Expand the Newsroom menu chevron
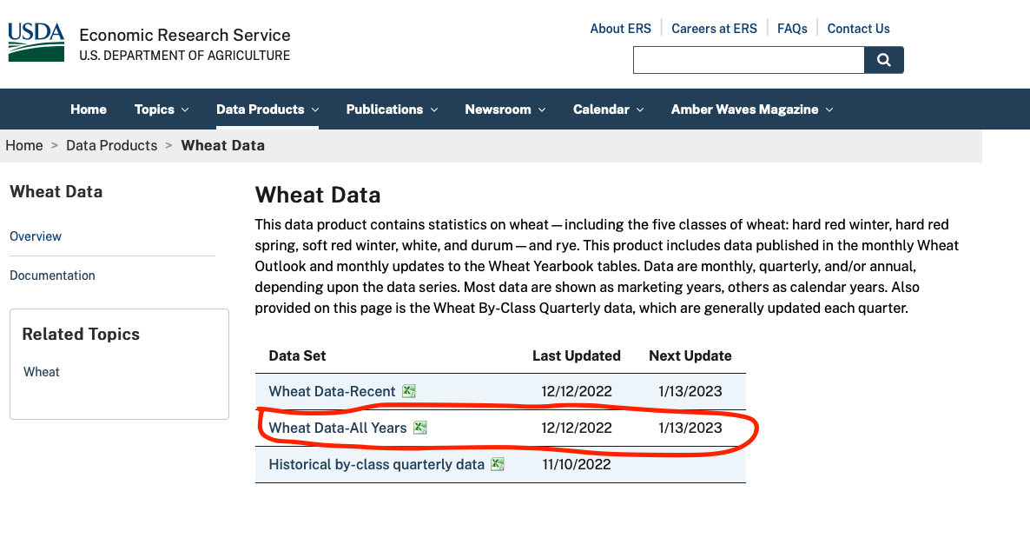1030x538 pixels. [x=544, y=110]
